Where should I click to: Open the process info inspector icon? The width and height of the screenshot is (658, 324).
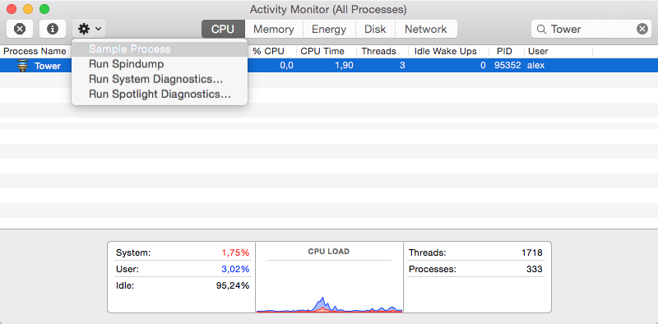pos(53,29)
